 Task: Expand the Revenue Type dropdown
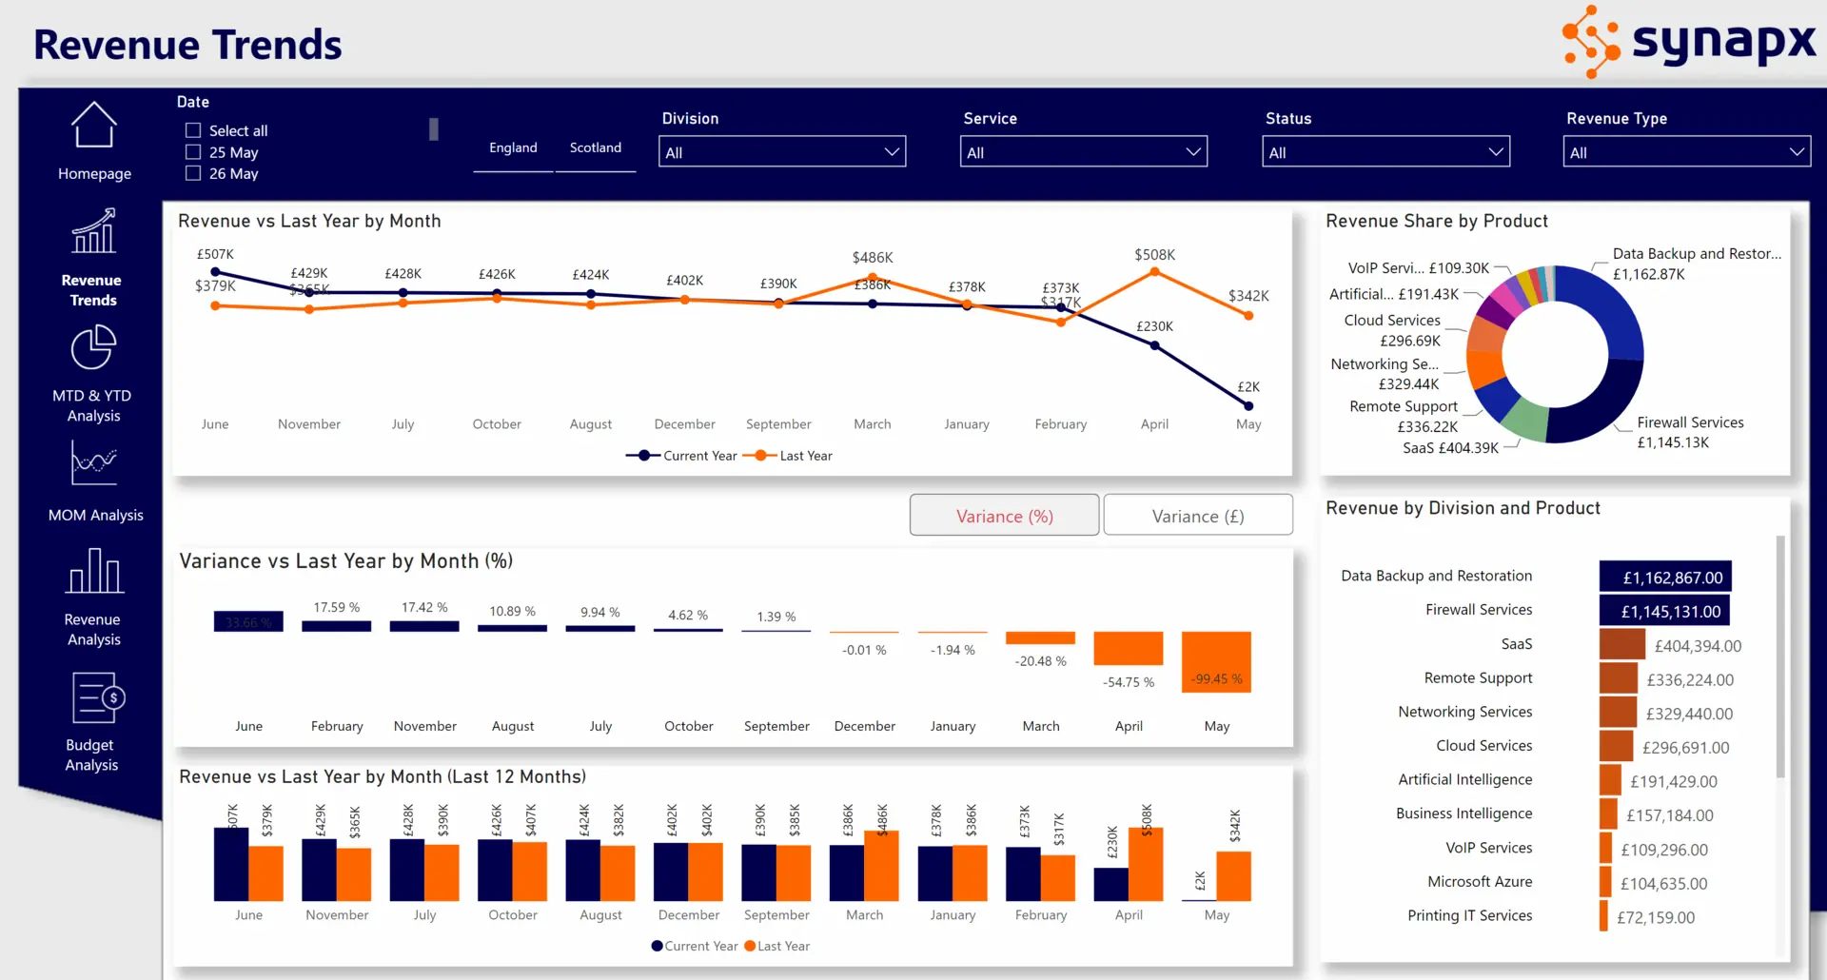(x=1686, y=152)
